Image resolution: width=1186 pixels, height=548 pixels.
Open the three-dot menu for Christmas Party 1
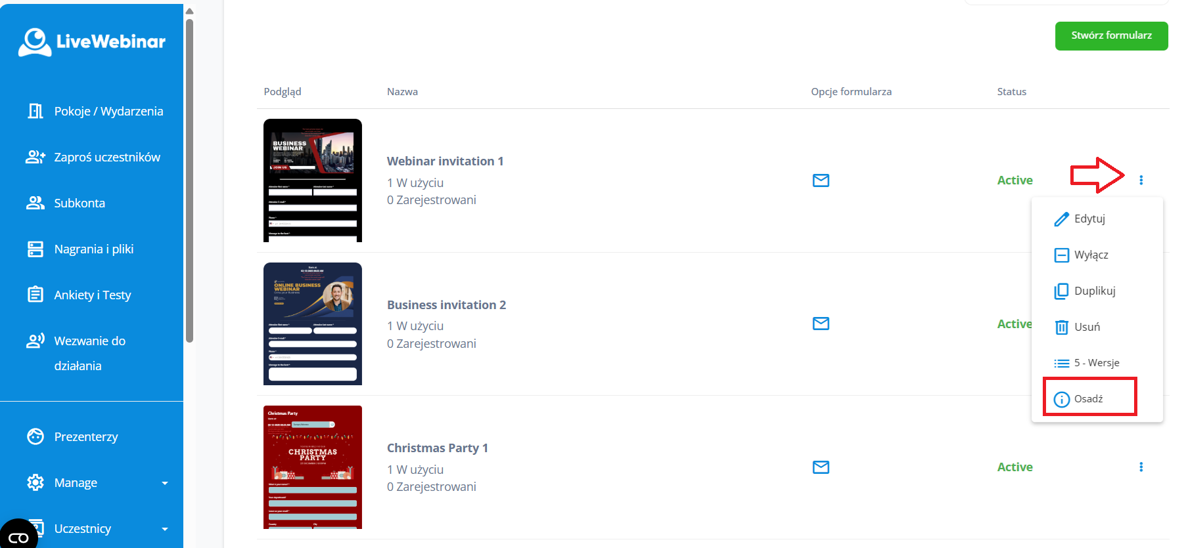(x=1141, y=467)
